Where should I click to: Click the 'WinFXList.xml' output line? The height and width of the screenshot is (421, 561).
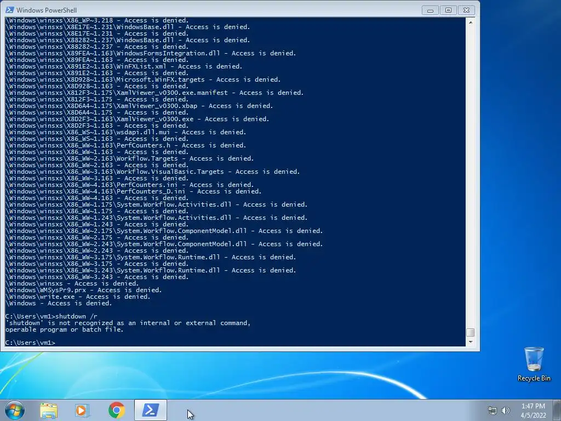[124, 66]
